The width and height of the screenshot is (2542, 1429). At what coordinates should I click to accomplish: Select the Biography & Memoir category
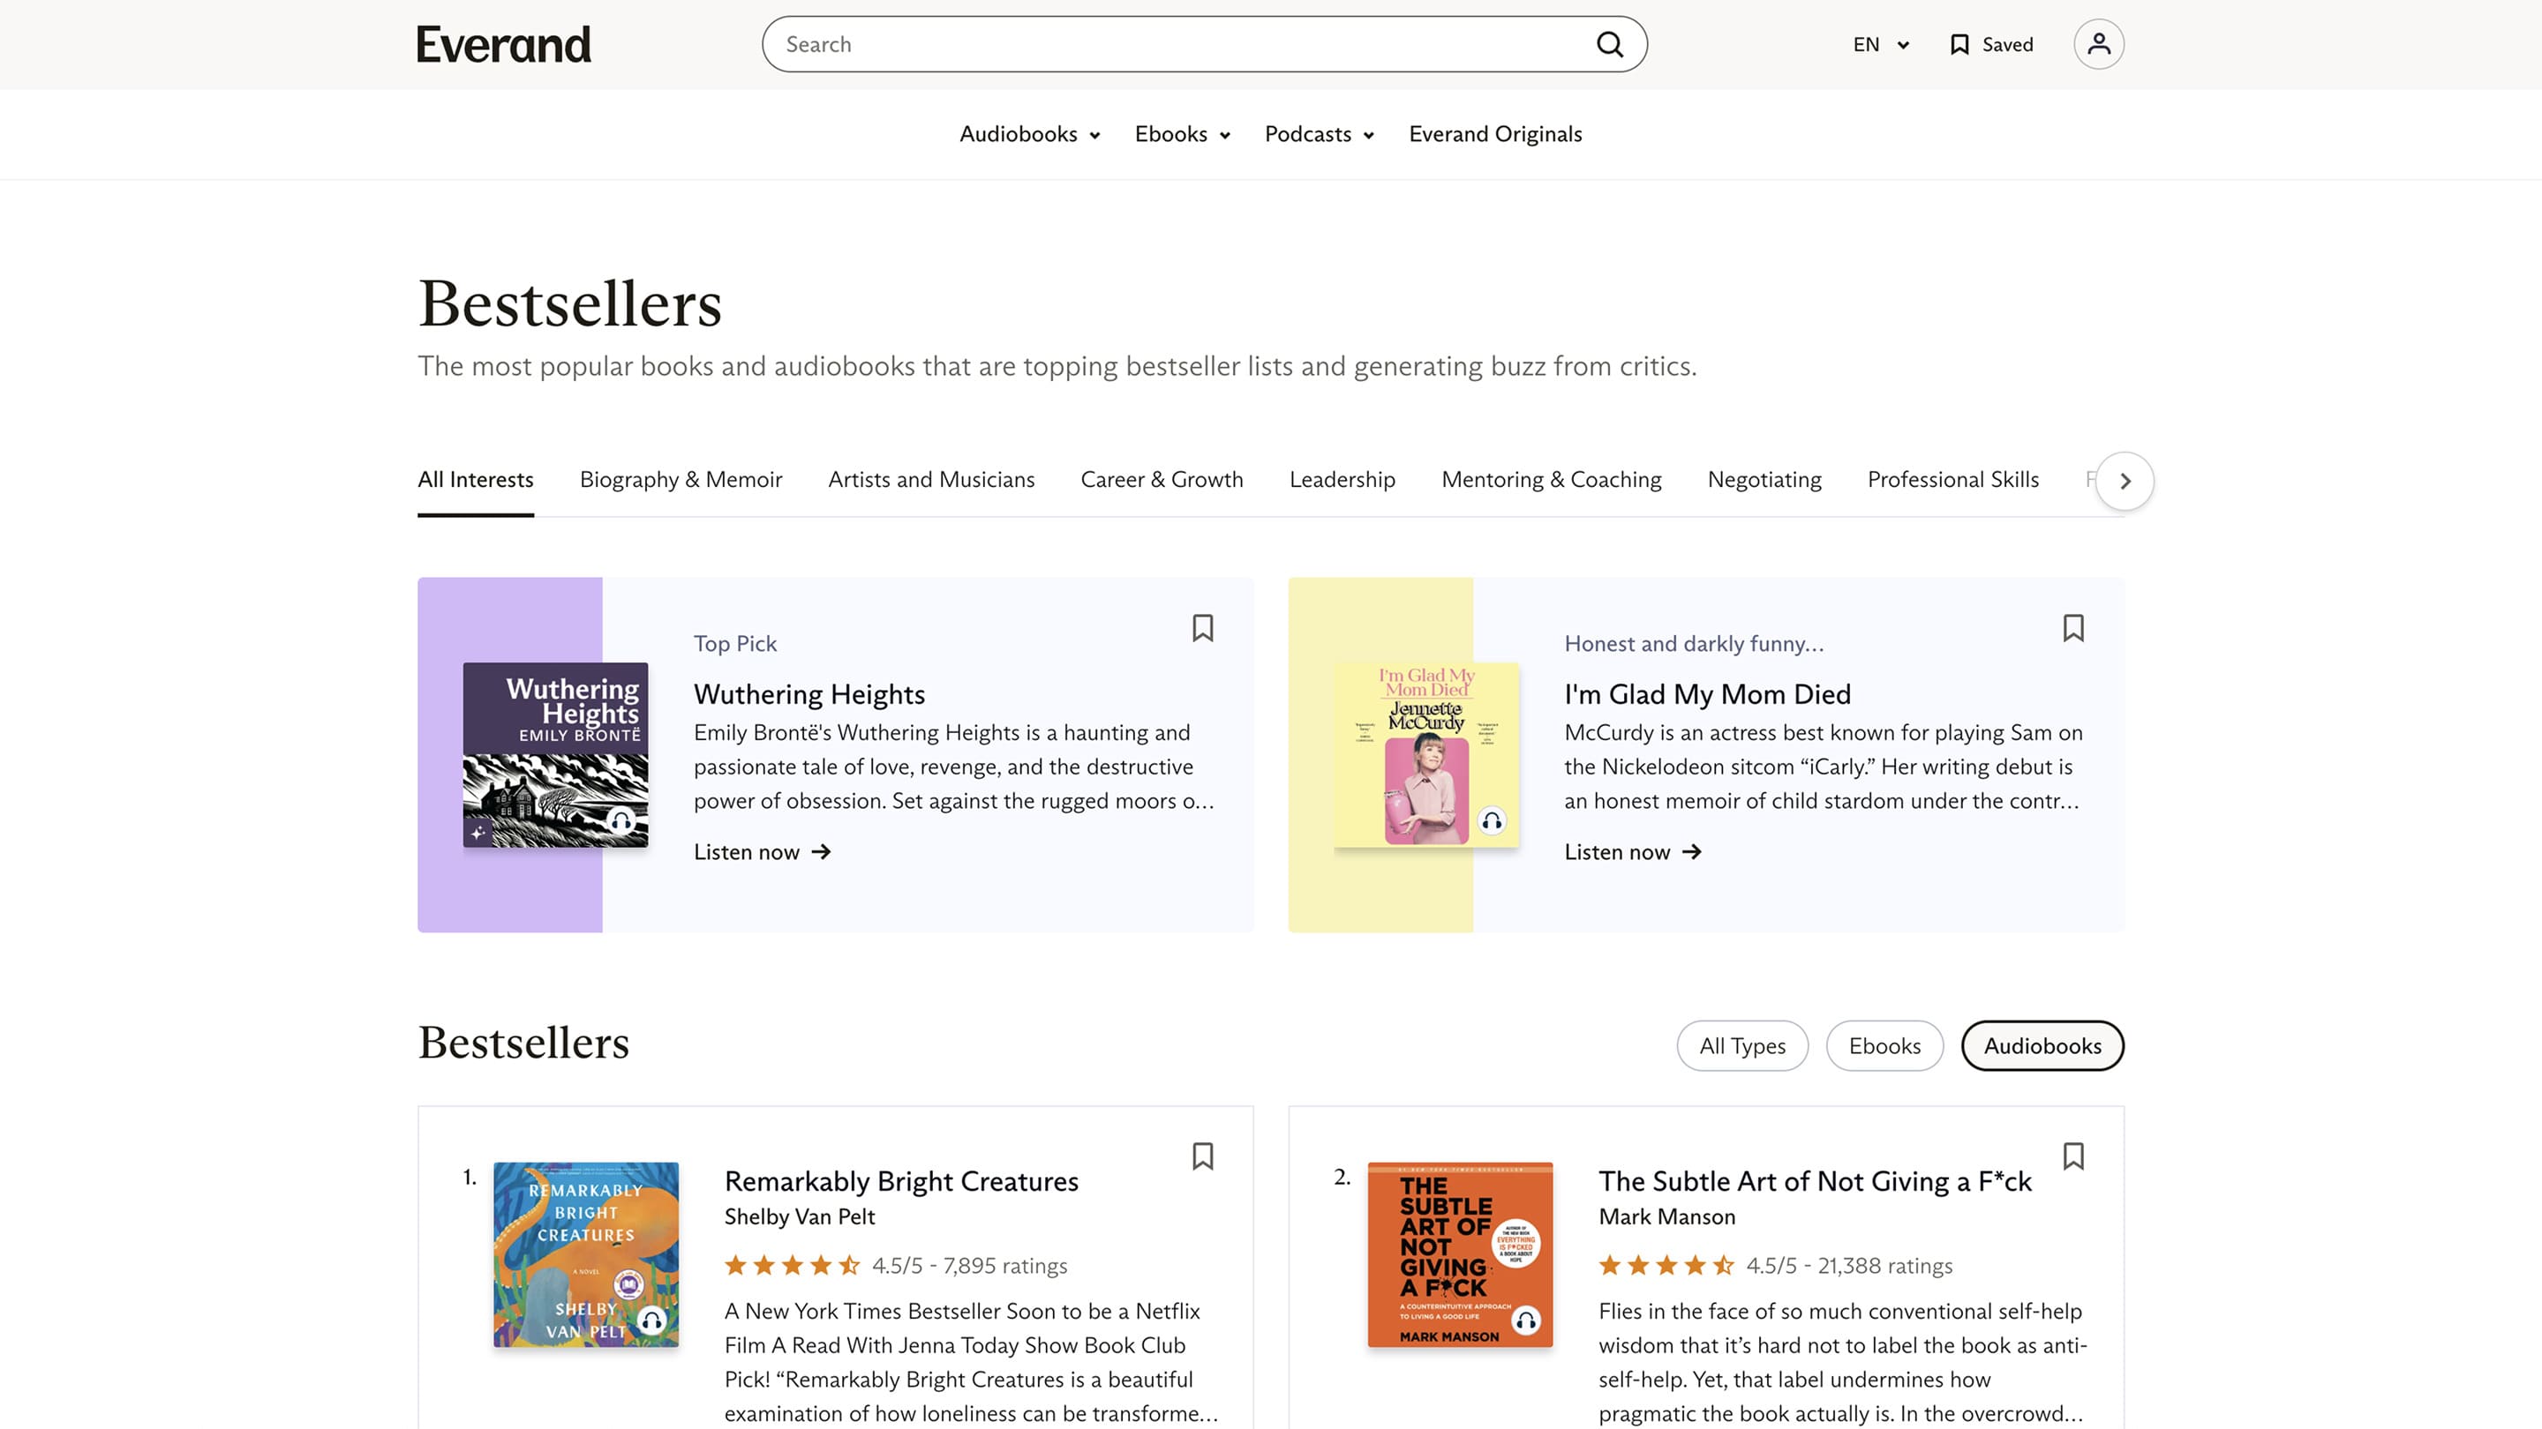pyautogui.click(x=681, y=479)
